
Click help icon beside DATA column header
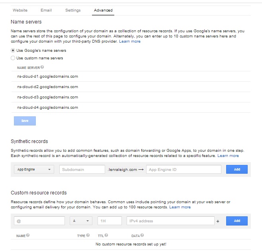pos(142,235)
